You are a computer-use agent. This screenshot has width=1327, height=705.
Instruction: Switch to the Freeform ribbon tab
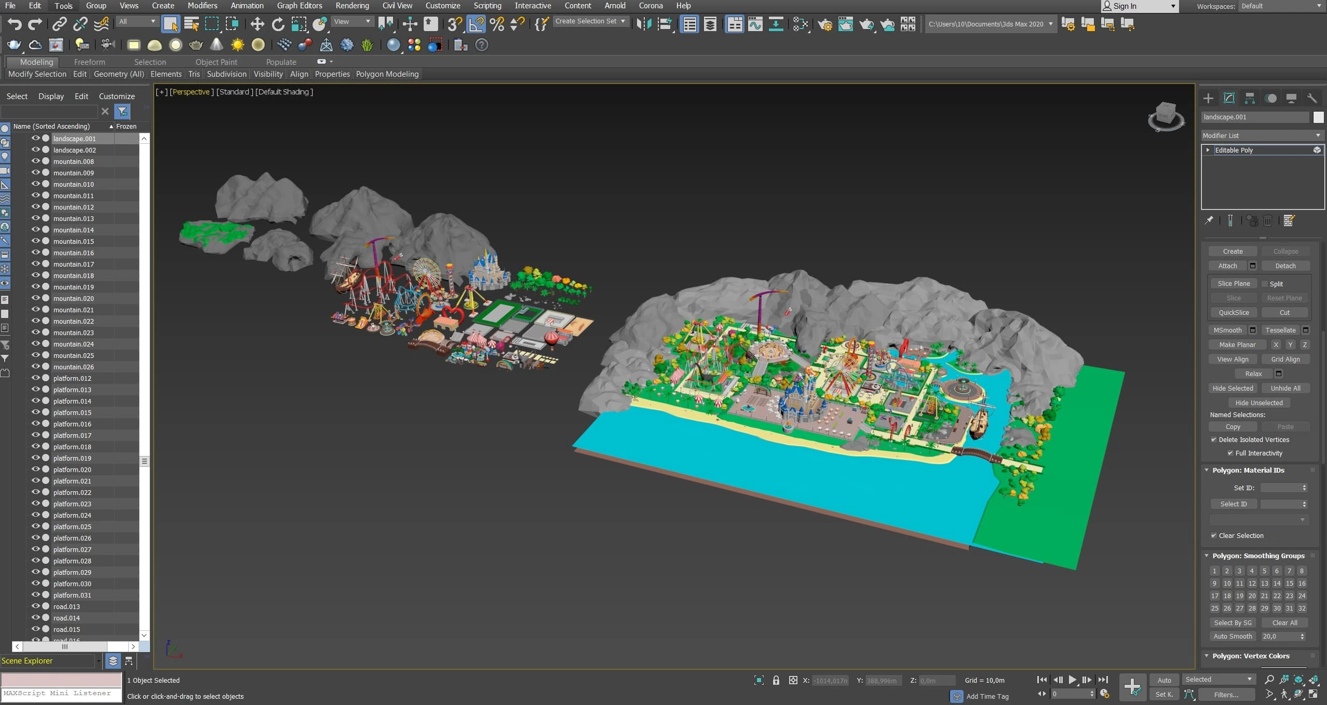tap(89, 62)
